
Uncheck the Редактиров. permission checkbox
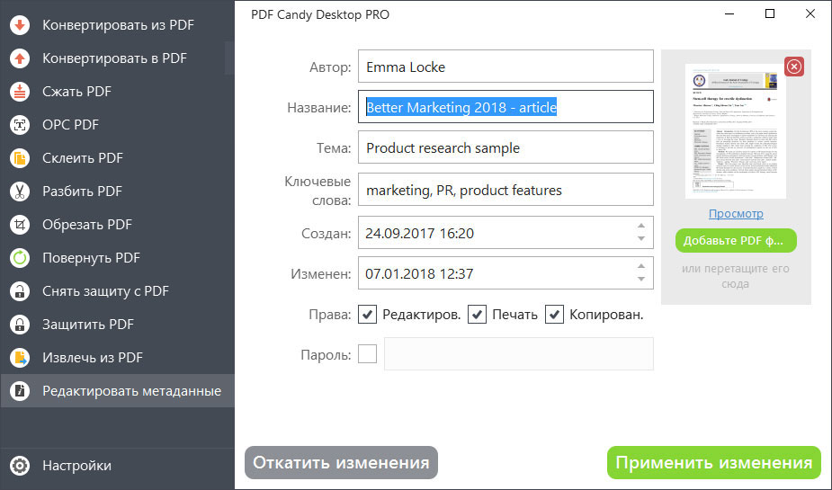pos(367,315)
